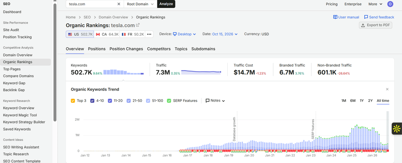402x163 pixels.
Task: Open the yellow asterisk widget
Action: click(397, 129)
